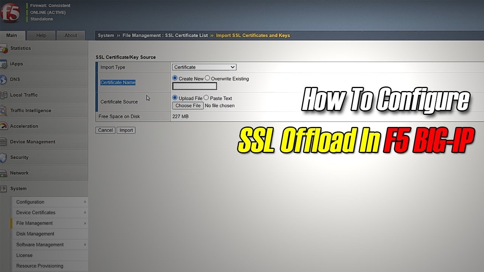Screen dimensions: 484x272
Task: Click the Firewall: Consistent status text
Action: [50, 6]
